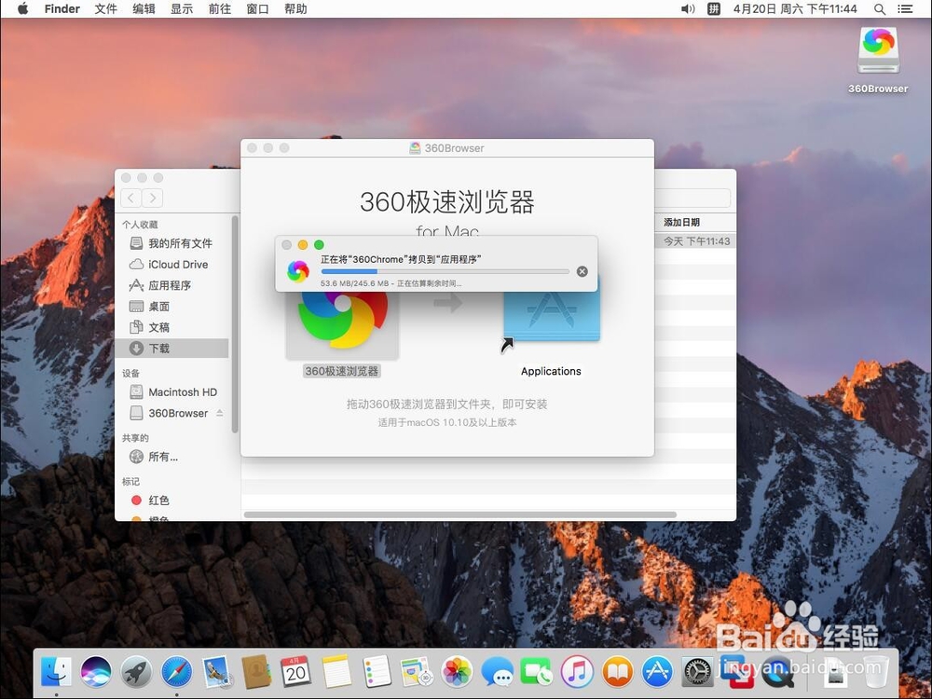Open Calendar icon showing 20
The height and width of the screenshot is (699, 932).
[296, 672]
